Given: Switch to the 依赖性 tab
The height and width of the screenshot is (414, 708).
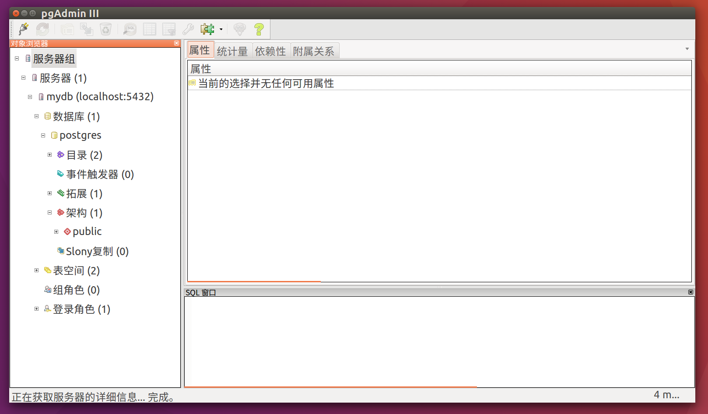Looking at the screenshot, I should (x=270, y=51).
